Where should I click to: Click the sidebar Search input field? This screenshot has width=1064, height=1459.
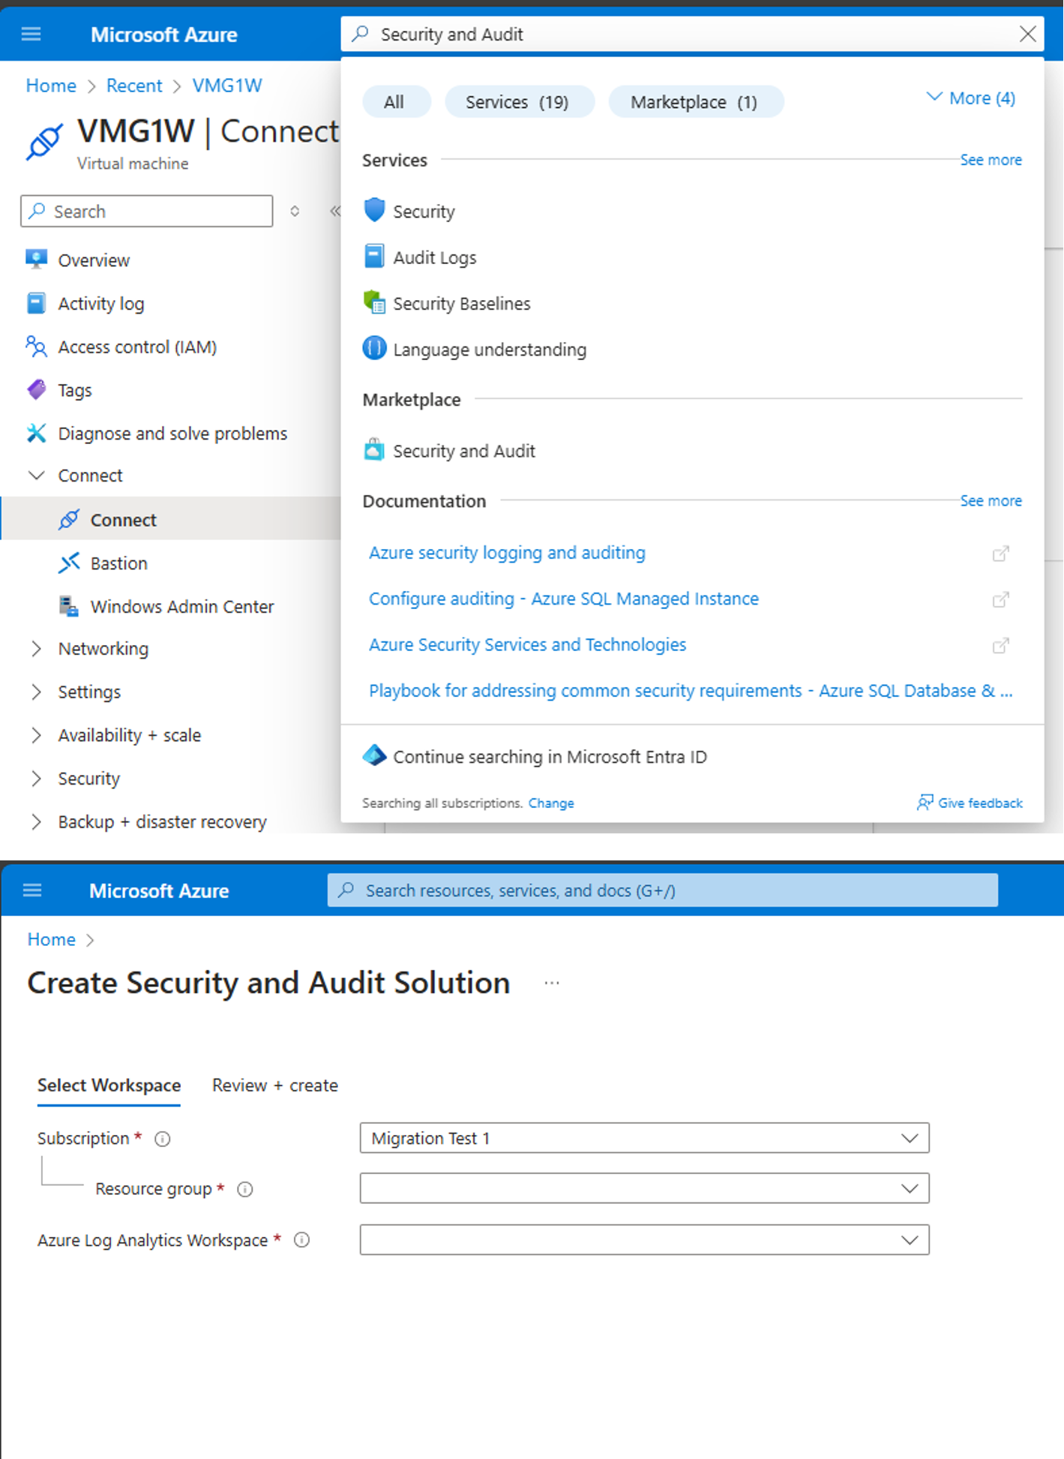(146, 211)
